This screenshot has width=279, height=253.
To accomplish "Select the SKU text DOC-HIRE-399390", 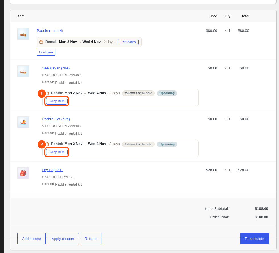I will (66, 126).
